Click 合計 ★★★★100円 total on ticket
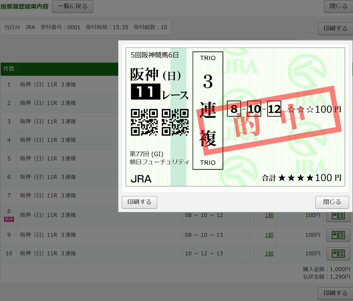Screen dimensions: 353x301 [302, 178]
